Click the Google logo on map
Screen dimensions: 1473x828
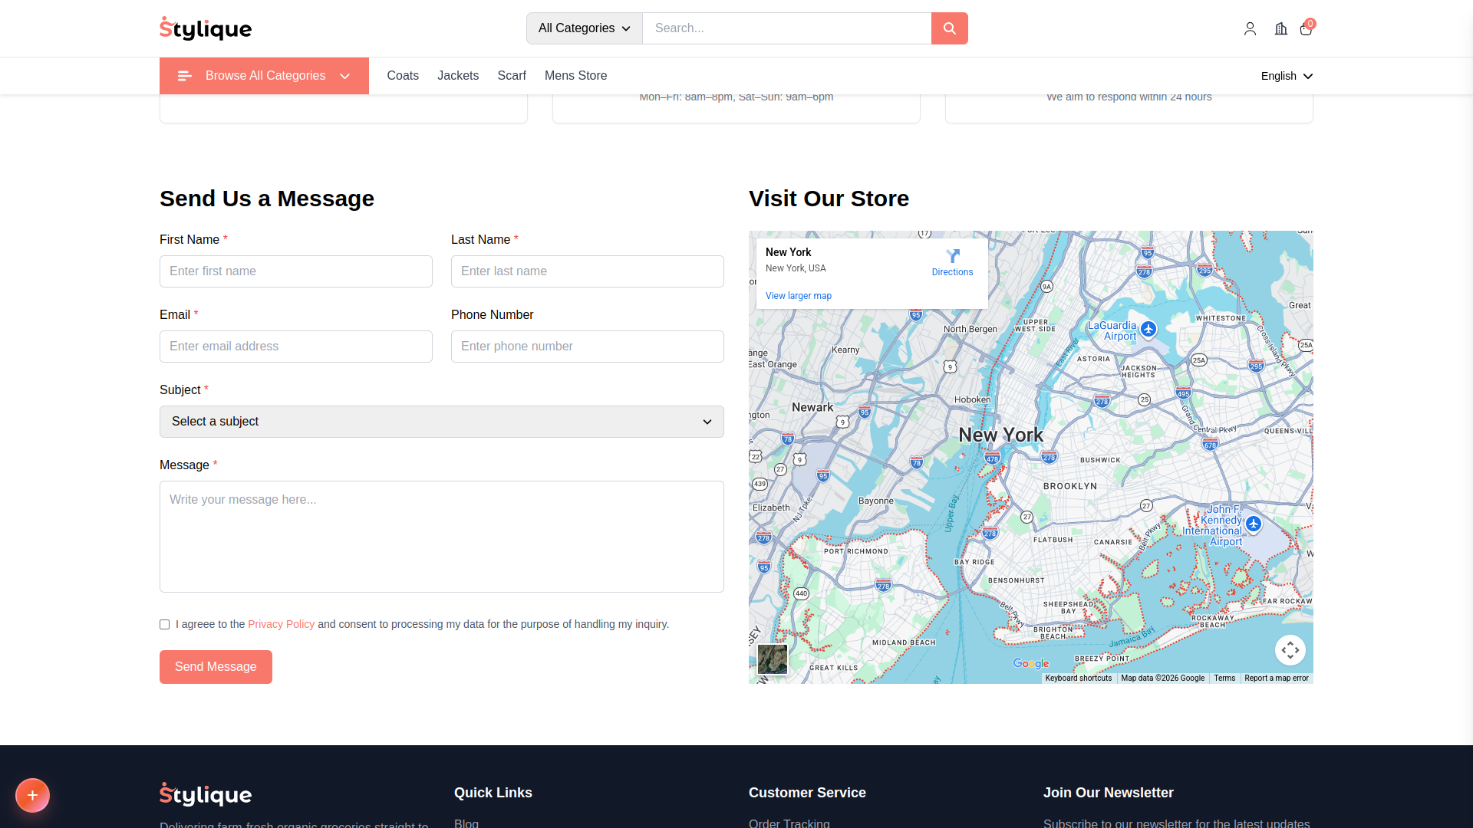(x=1030, y=664)
